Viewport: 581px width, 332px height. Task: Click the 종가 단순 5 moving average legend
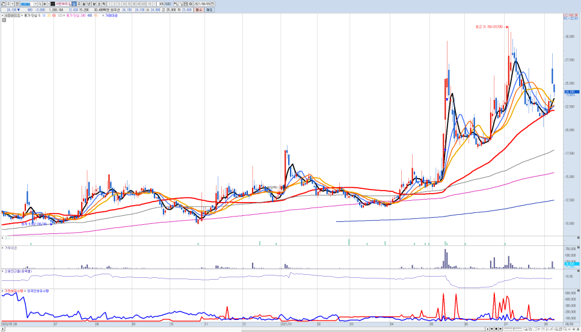pyautogui.click(x=32, y=16)
